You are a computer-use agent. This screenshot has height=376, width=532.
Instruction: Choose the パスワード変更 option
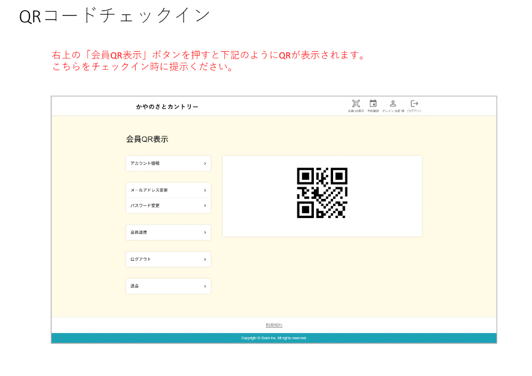[145, 206]
